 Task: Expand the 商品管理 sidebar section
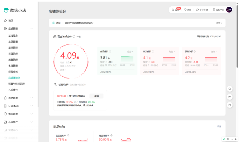pyautogui.click(x=32, y=98)
